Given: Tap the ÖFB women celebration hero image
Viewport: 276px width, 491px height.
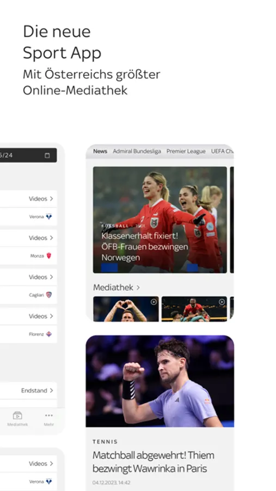Looking at the screenshot, I should (x=160, y=220).
